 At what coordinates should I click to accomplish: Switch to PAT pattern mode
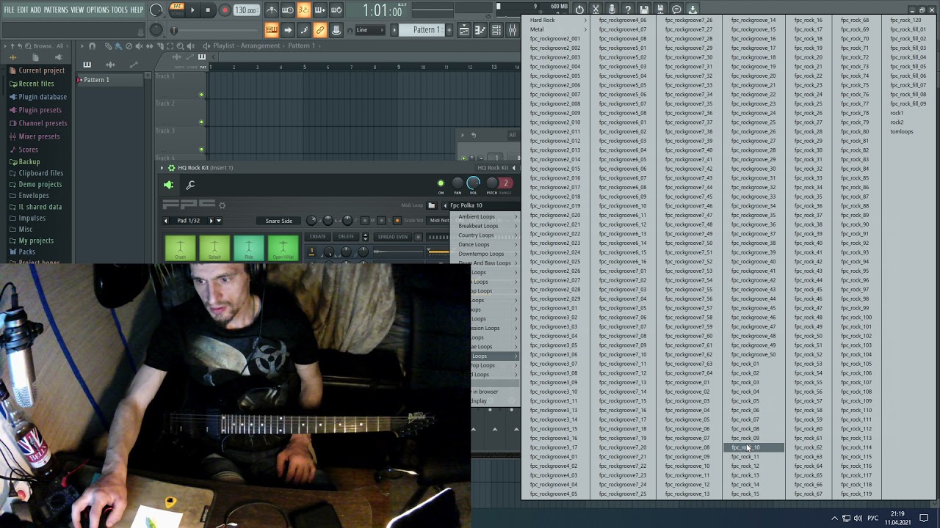(x=177, y=7)
